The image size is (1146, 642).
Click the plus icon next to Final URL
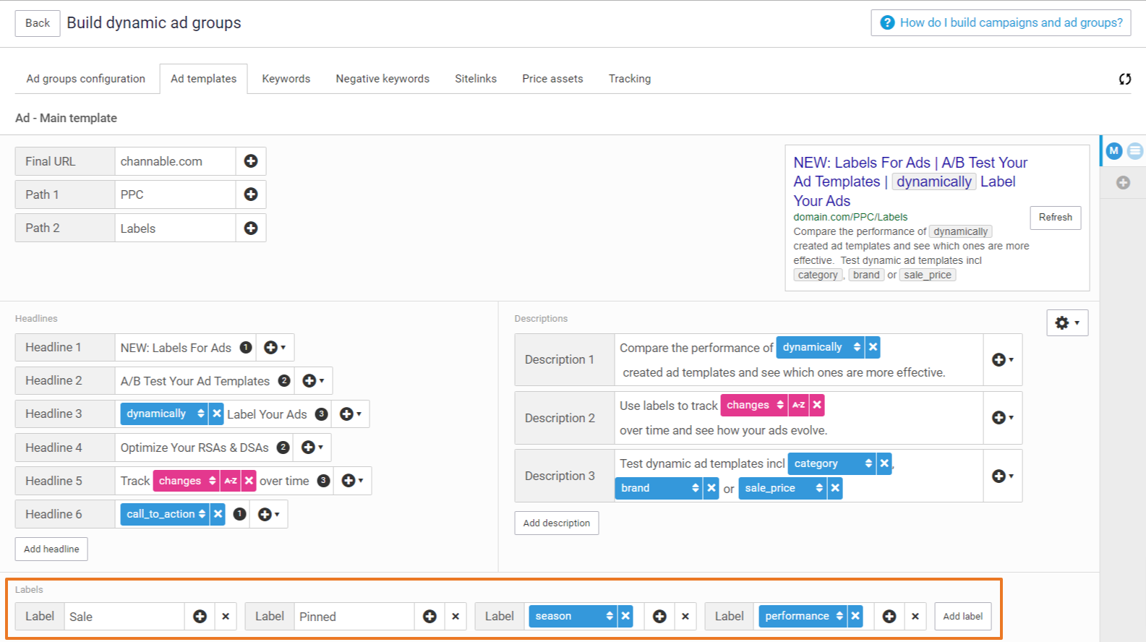pyautogui.click(x=251, y=161)
